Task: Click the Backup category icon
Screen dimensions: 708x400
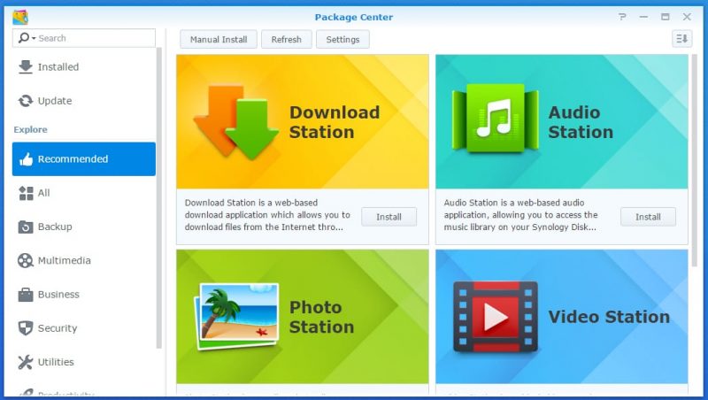Action: pos(26,227)
